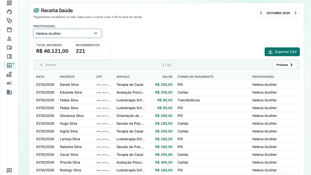311x175 pixels.
Task: Click the hand holding heart sidebar icon
Action: (x=9, y=74)
